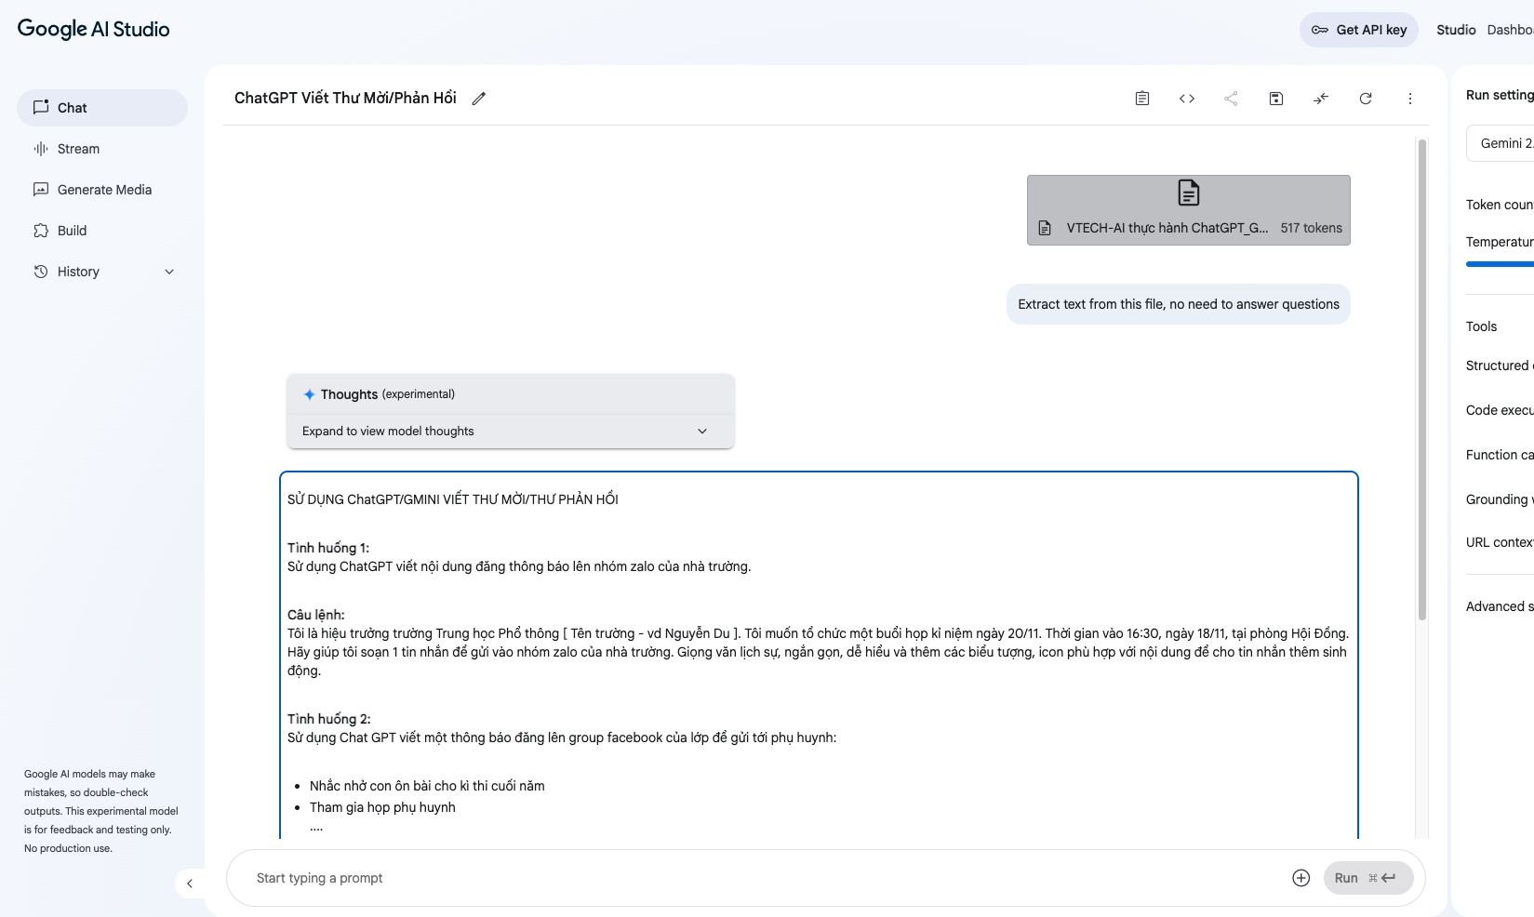Open the Gemini model selector dropdown
Image resolution: width=1534 pixels, height=917 pixels.
click(x=1501, y=143)
